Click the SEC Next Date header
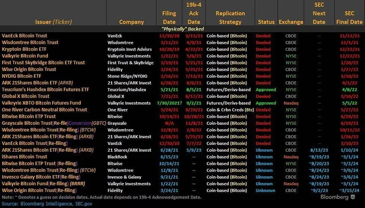The height and width of the screenshot is (208, 365). pos(319,13)
